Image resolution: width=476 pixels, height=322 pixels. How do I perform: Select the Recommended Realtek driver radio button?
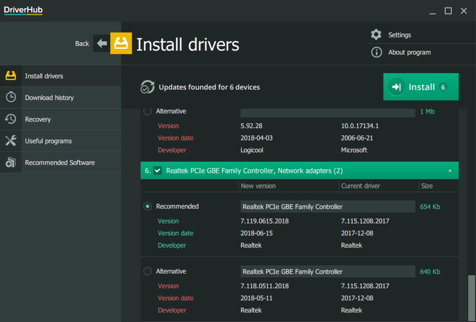[x=147, y=206]
